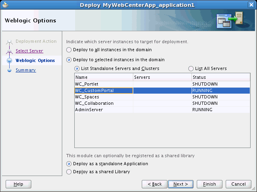Click the Select Server step node icon

(10, 51)
